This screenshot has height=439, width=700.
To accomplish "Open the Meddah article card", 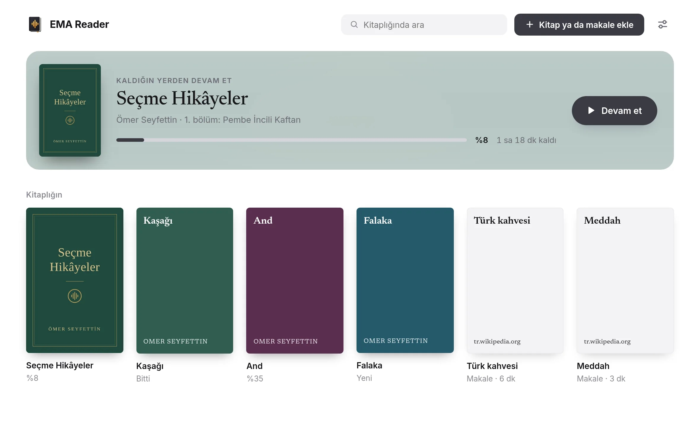I will (625, 280).
